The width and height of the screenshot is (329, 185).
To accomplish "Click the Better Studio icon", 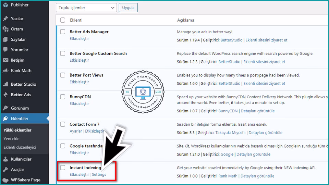I will [x=6, y=84].
